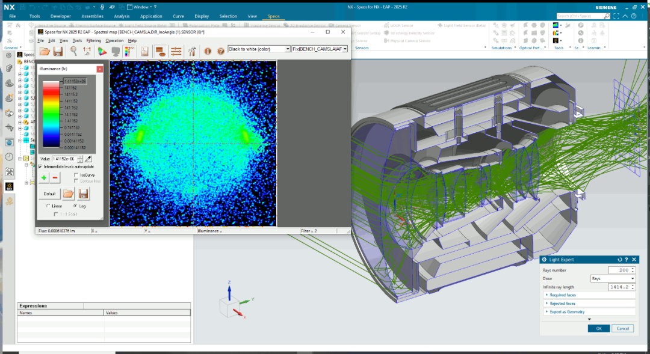Image resolution: width=650 pixels, height=354 pixels.
Task: Reset the Light Expert dialog
Action: click(620, 260)
